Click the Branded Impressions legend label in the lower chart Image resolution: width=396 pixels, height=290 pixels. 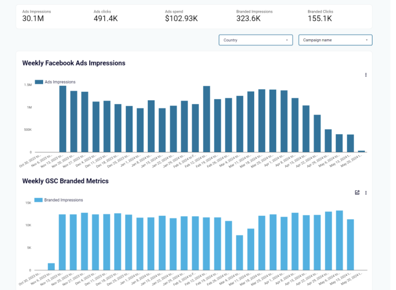pos(64,200)
